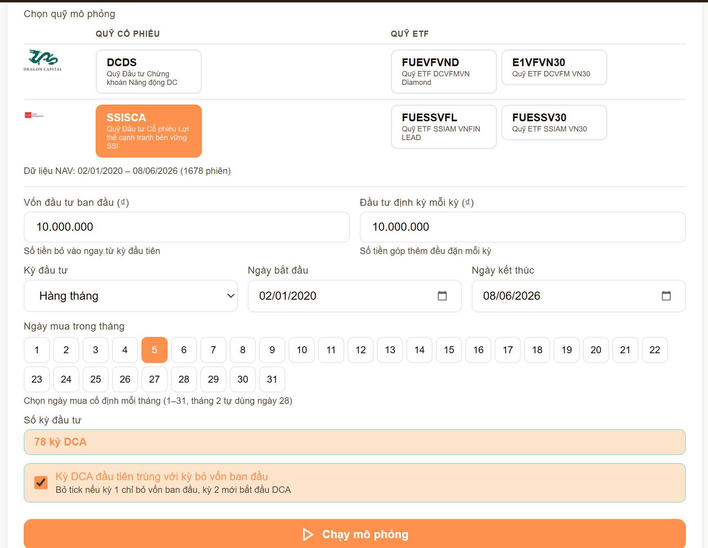Expand the Kỳ đầu tư Hàng tháng dropdown
This screenshot has width=708, height=548.
(131, 296)
